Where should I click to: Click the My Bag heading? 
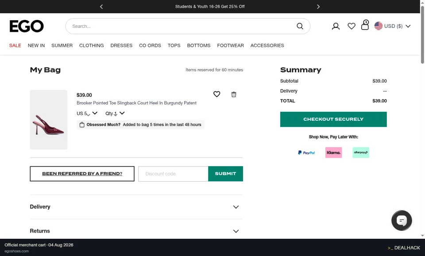(45, 70)
